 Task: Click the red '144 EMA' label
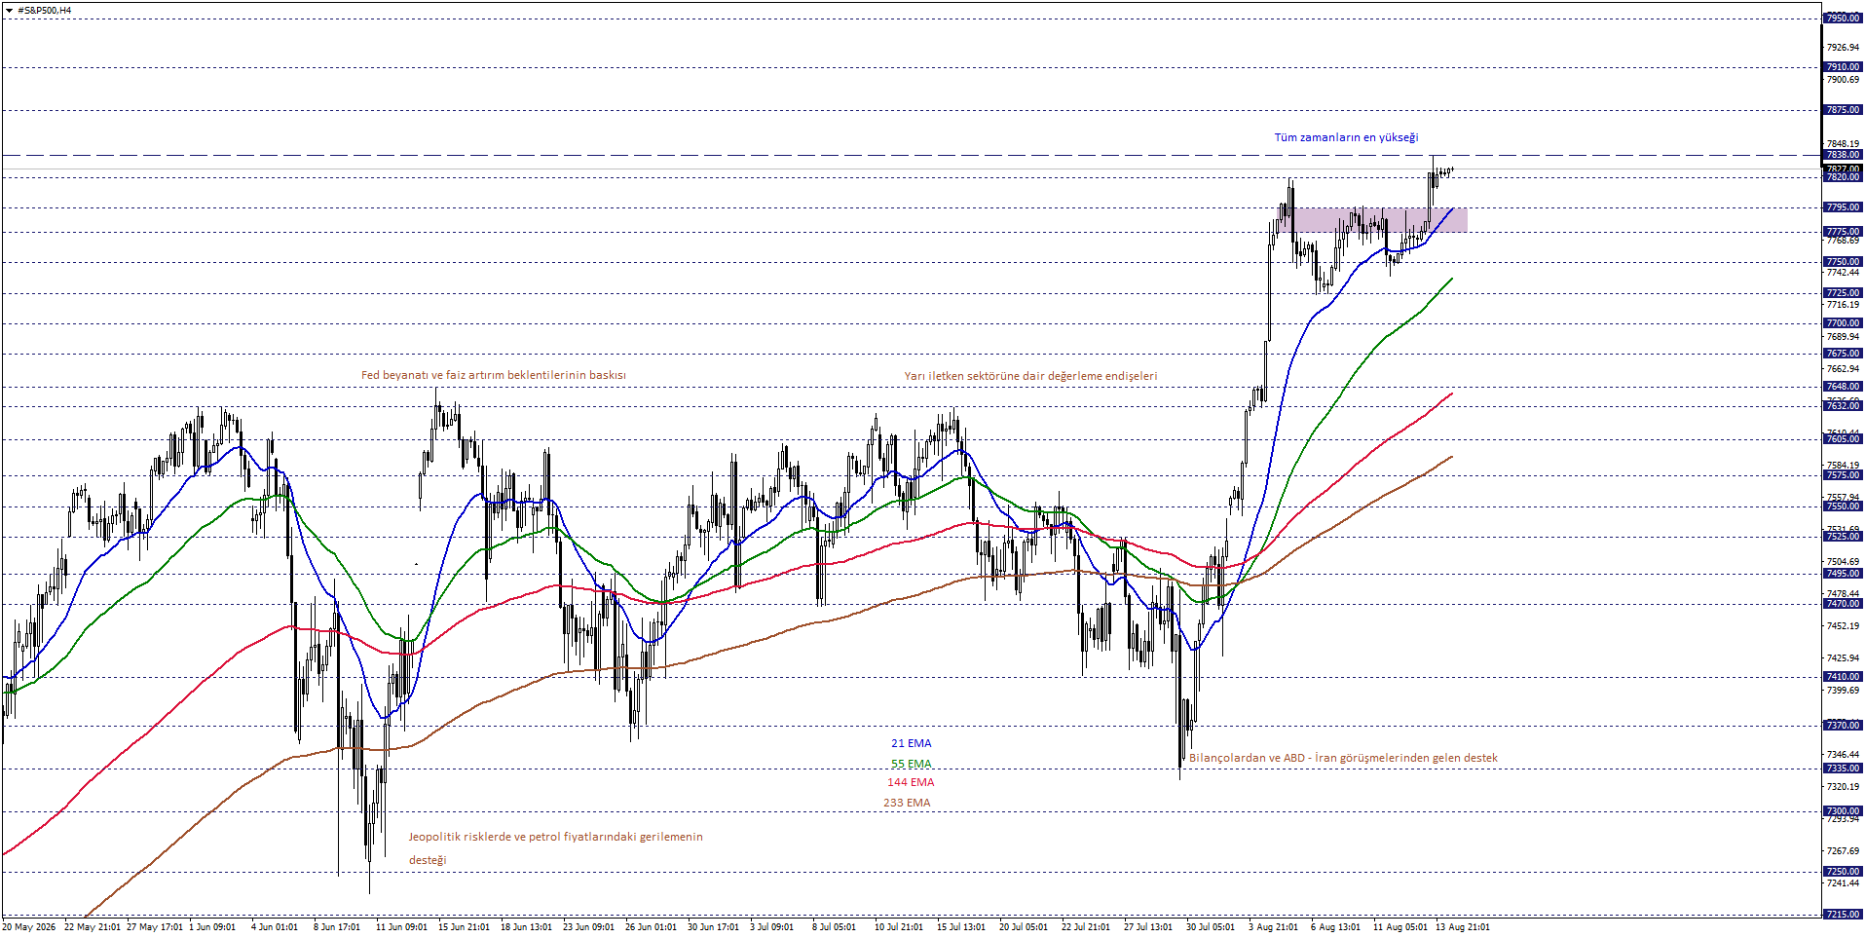(x=911, y=782)
